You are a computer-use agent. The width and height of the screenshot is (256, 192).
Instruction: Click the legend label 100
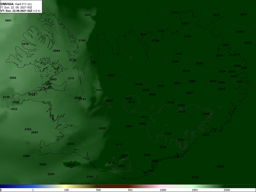67,190
